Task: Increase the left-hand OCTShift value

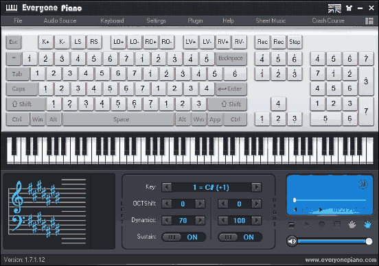Action: pos(200,204)
